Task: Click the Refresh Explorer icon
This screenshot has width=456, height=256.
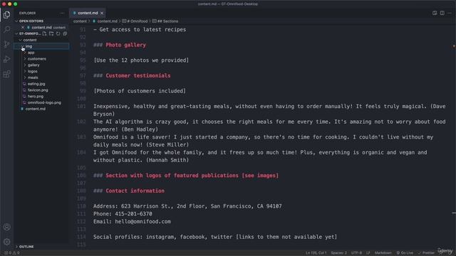Action: click(58, 33)
